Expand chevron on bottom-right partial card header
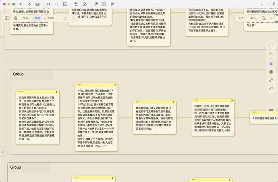 tap(229, 180)
